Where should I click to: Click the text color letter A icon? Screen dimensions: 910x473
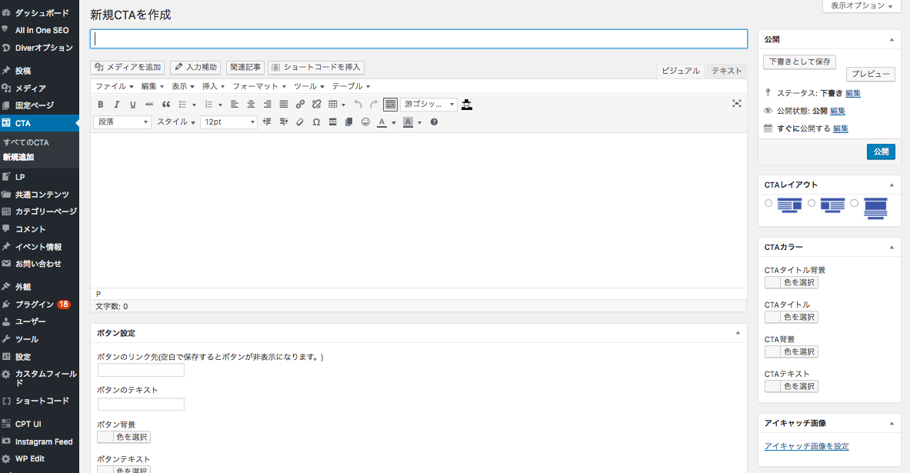(382, 122)
